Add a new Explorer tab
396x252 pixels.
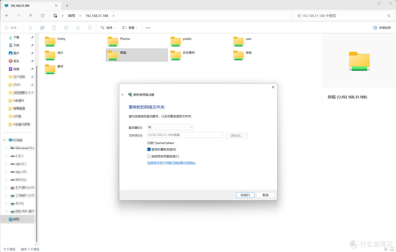[x=67, y=6]
